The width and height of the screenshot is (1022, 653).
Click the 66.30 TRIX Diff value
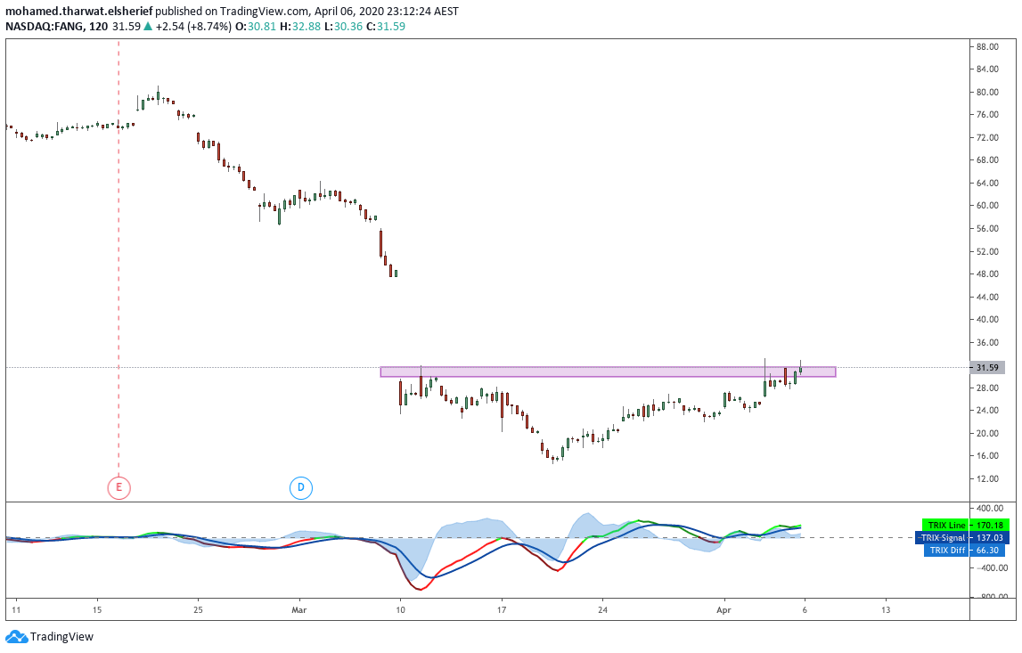click(986, 550)
